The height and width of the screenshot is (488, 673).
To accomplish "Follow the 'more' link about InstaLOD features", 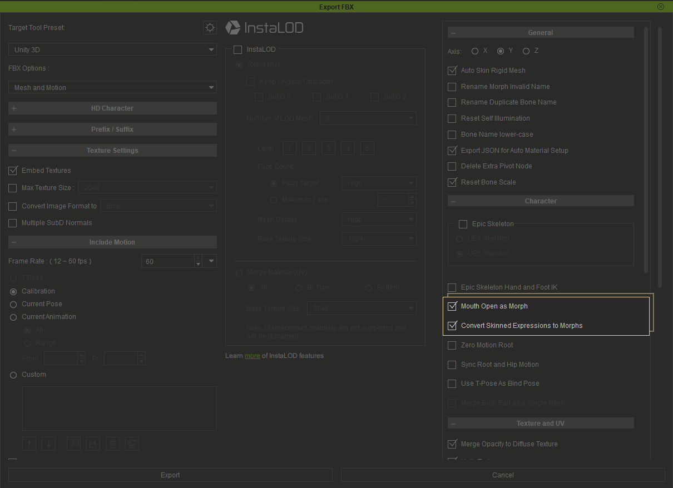I will pos(253,356).
